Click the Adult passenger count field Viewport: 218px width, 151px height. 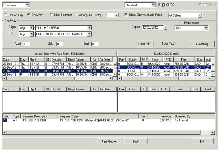26,44
